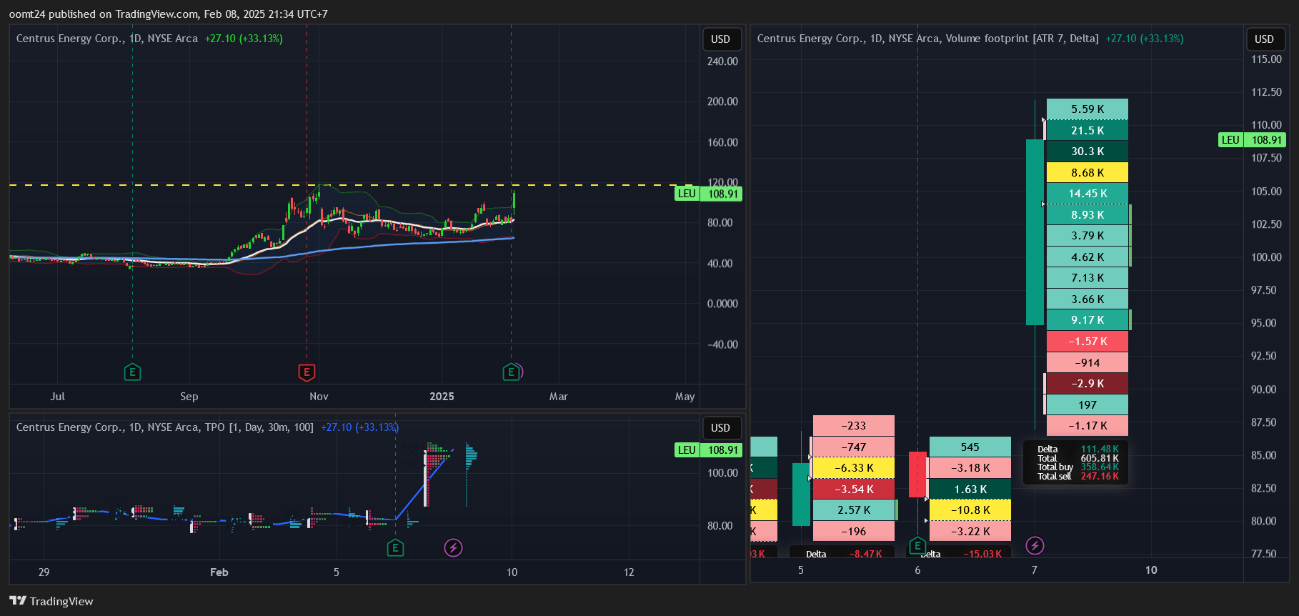This screenshot has height=616, width=1299.
Task: Click the 21.5 K footprint cell
Action: click(x=1088, y=131)
